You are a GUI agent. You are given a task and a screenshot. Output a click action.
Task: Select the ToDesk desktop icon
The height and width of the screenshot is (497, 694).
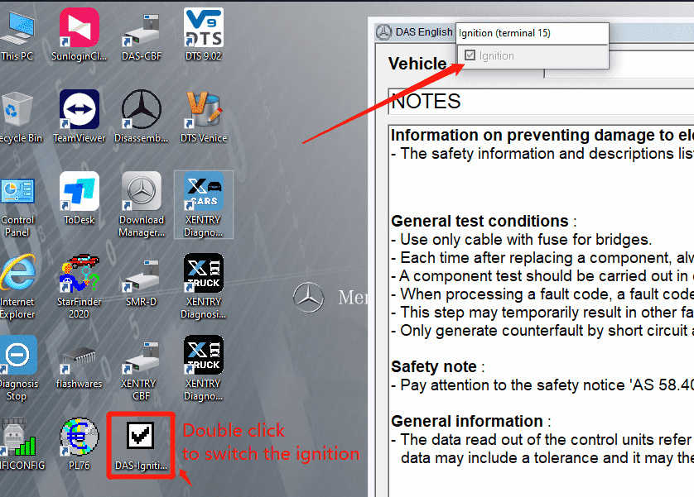coord(80,198)
